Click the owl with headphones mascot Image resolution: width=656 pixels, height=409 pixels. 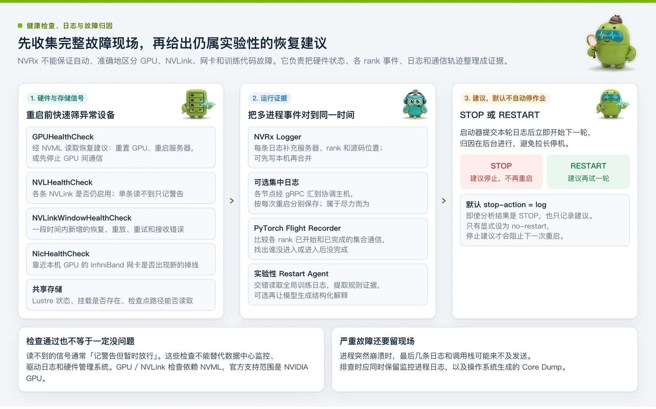415,105
